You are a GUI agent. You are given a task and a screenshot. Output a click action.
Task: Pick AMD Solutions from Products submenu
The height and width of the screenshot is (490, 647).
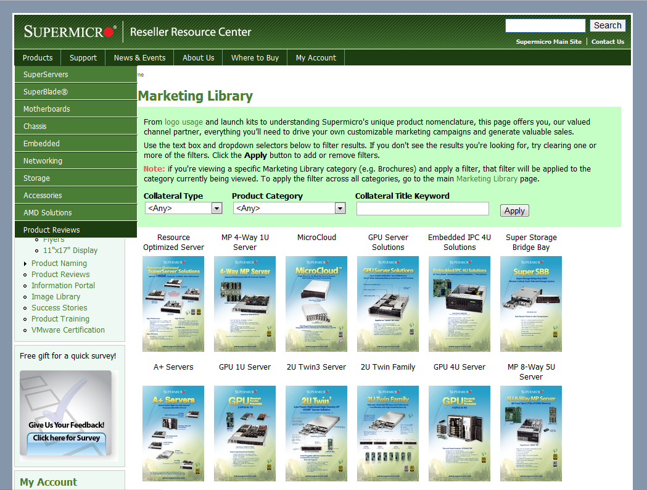[76, 213]
